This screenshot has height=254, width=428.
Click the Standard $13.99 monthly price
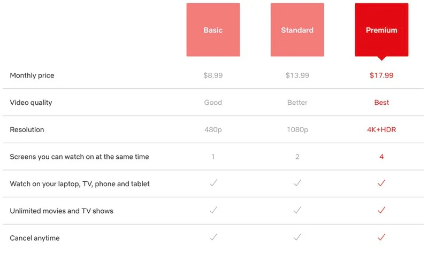[x=297, y=75]
